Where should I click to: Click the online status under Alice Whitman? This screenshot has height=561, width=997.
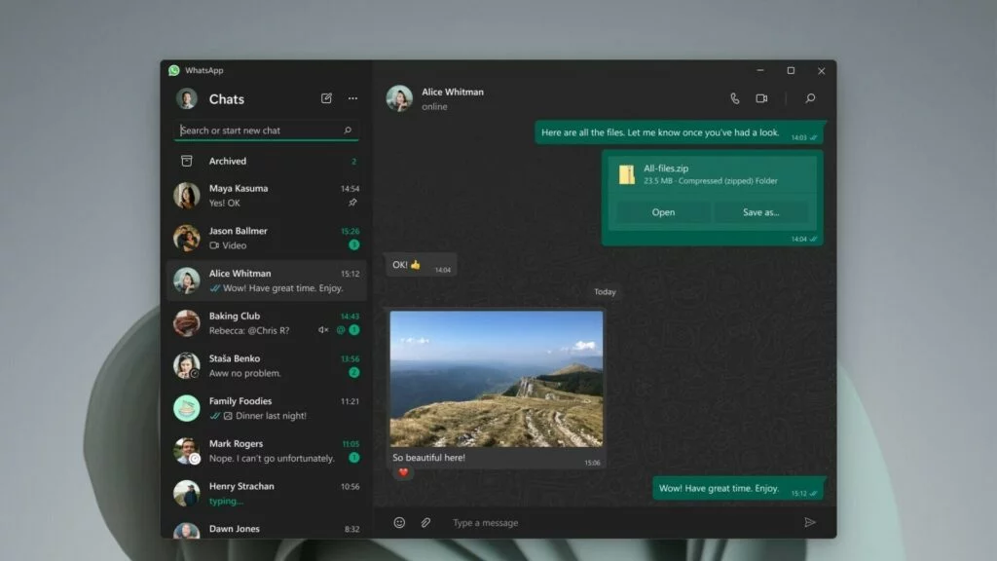pos(434,107)
